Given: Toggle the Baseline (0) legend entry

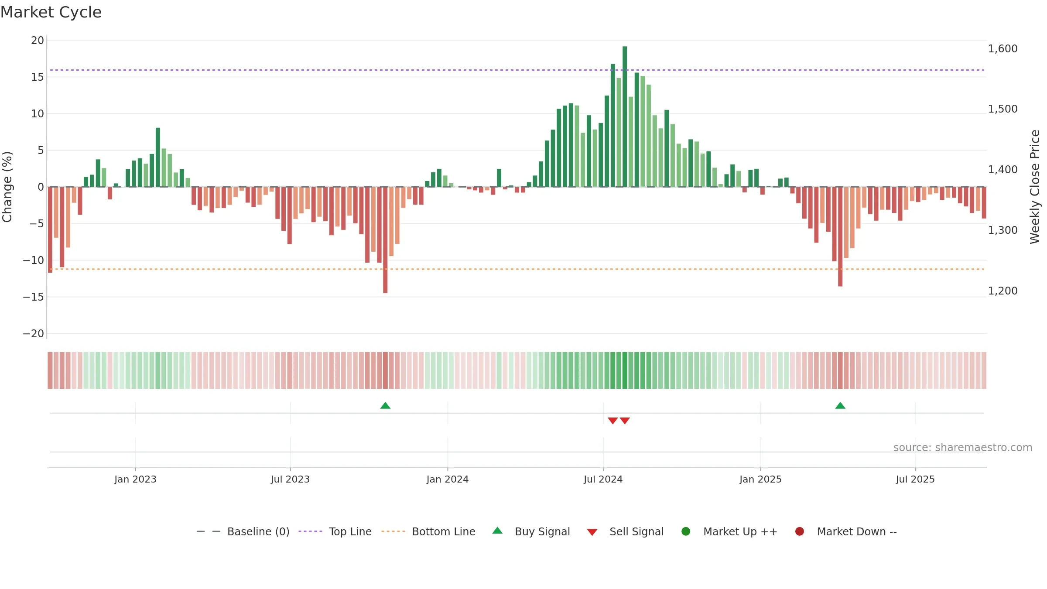Looking at the screenshot, I should coord(243,531).
